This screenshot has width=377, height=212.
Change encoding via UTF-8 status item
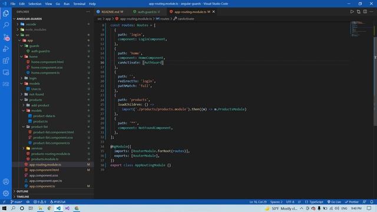pos(290,202)
